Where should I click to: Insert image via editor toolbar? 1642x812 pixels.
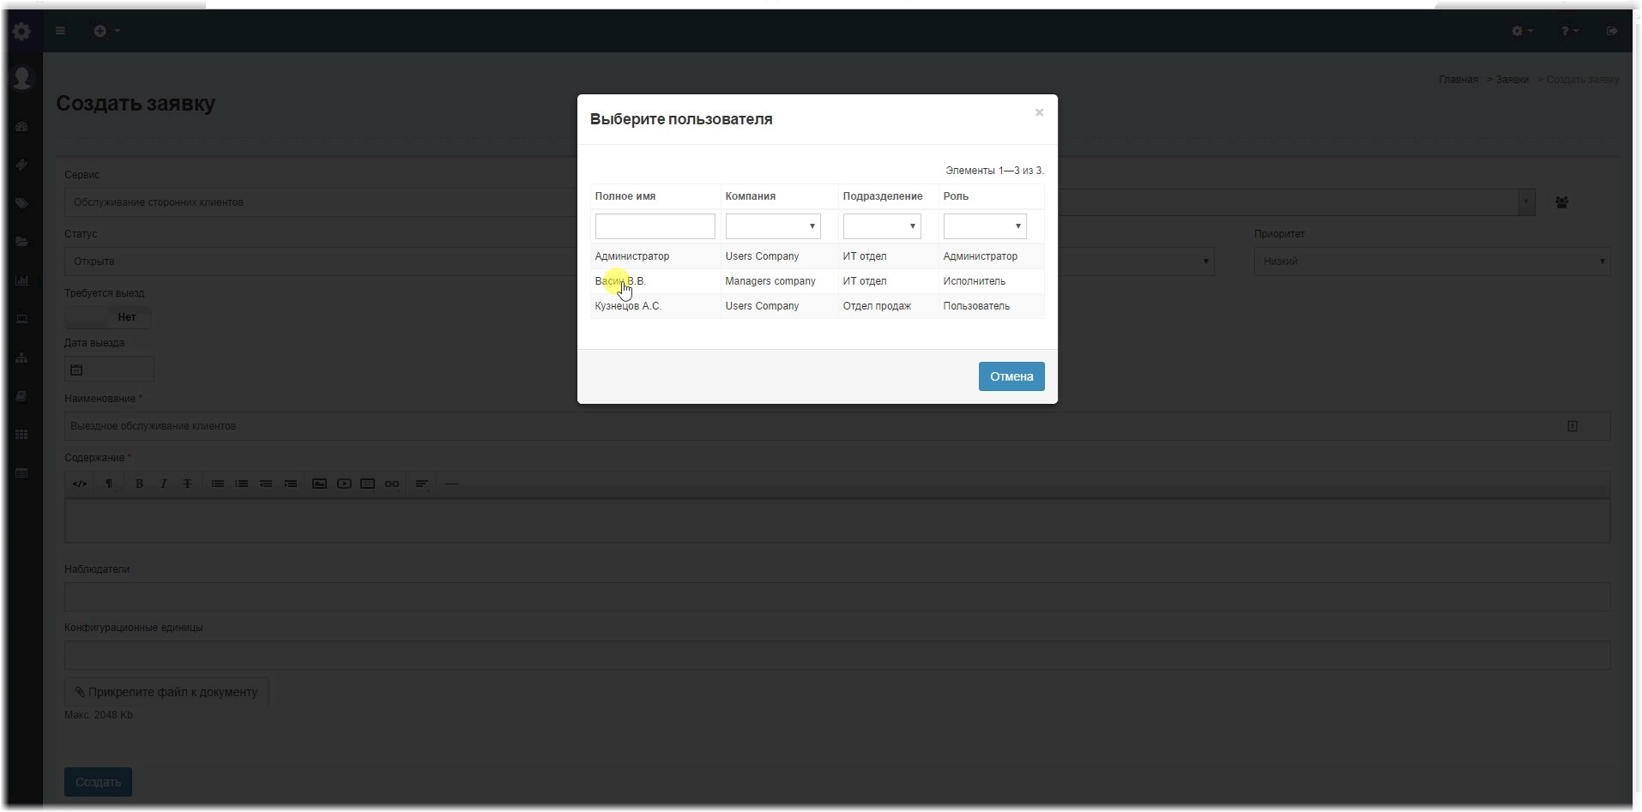(319, 484)
